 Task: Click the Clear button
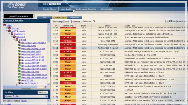67,22
